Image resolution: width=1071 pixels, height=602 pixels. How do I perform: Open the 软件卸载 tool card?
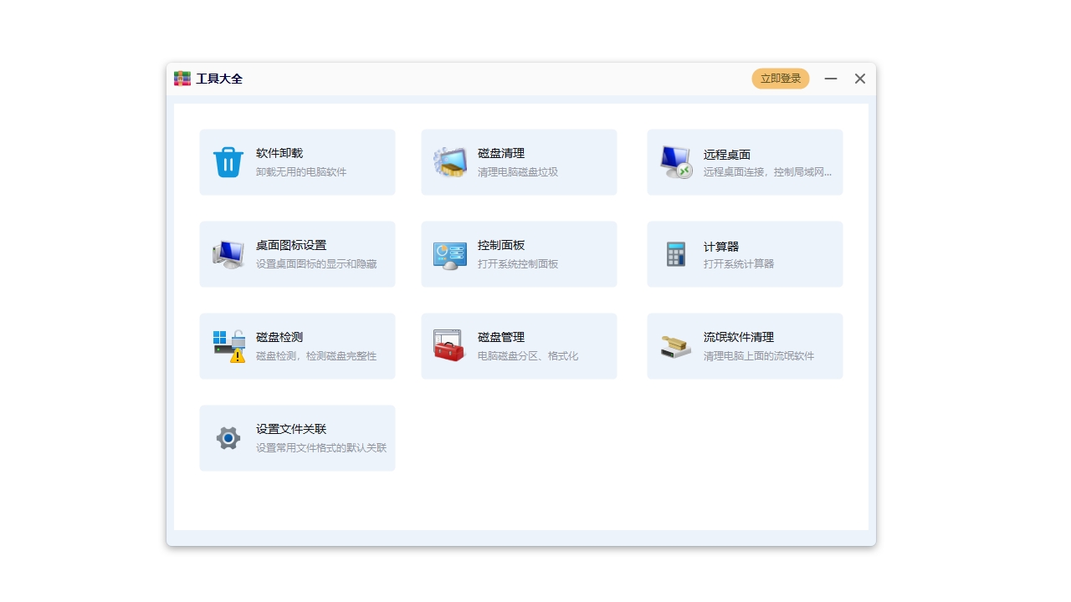point(297,162)
